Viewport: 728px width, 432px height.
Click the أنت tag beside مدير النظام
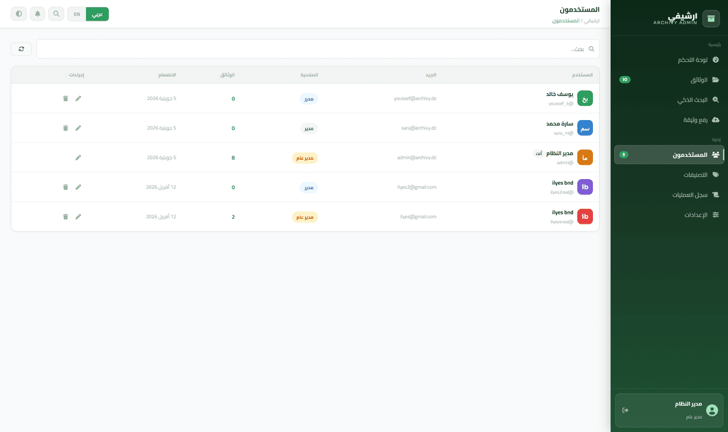point(539,153)
